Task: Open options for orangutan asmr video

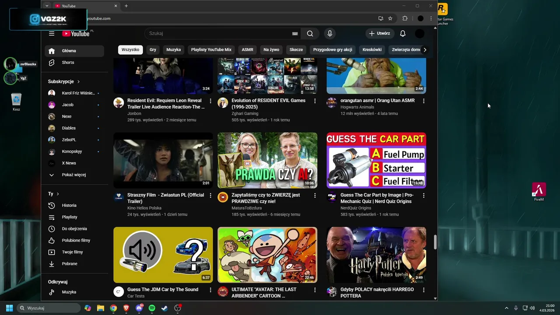Action: [x=423, y=101]
